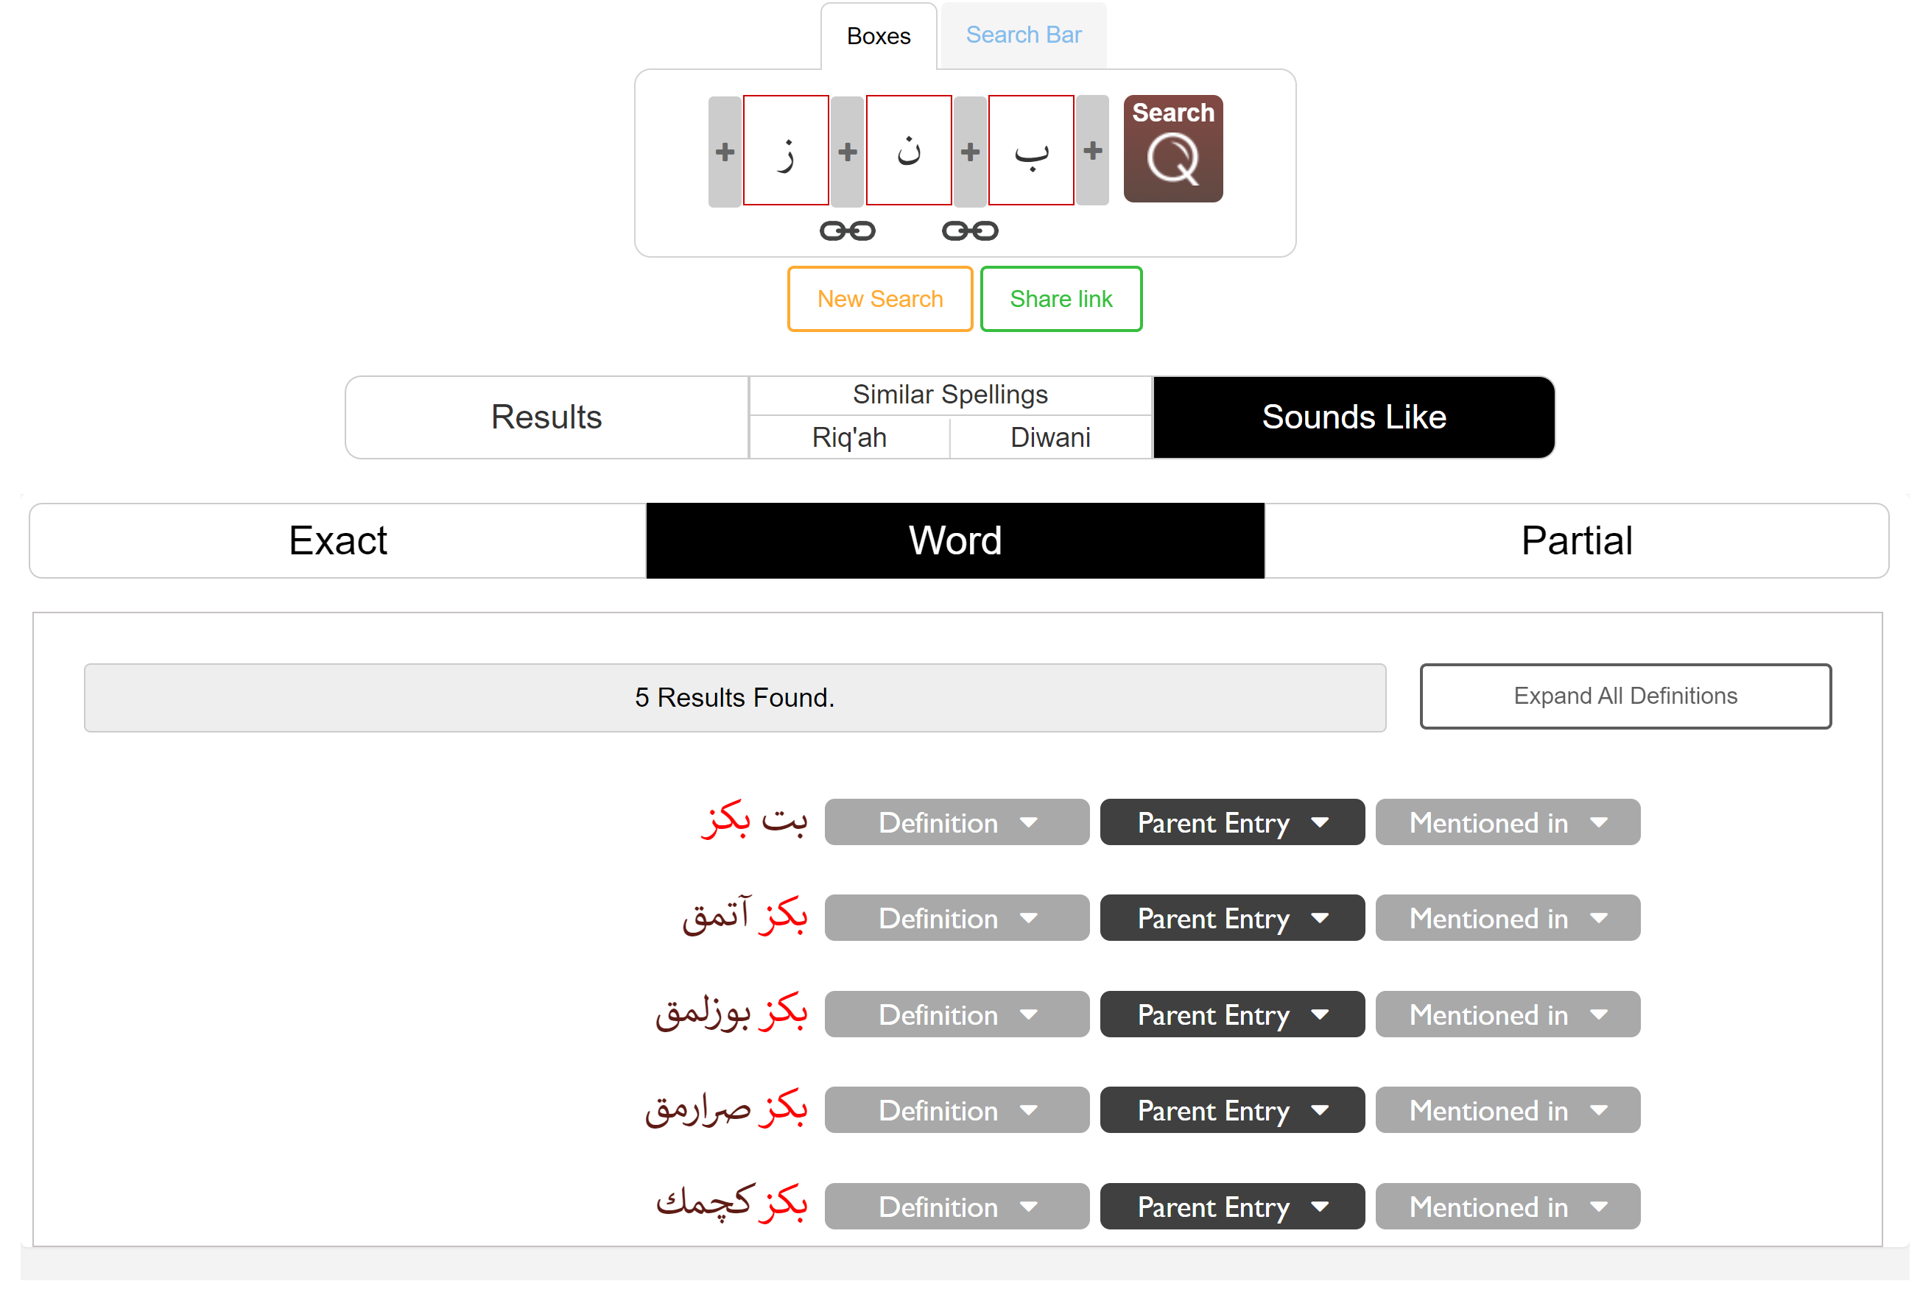Click the Share link button

point(1061,299)
